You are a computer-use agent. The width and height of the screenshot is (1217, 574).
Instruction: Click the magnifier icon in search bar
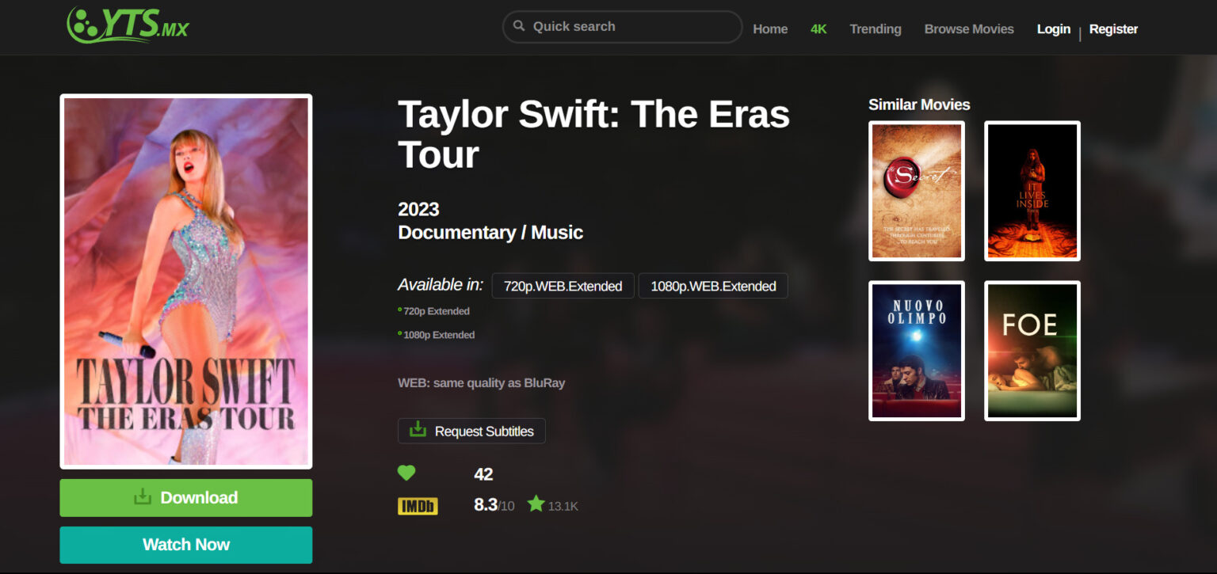(519, 26)
